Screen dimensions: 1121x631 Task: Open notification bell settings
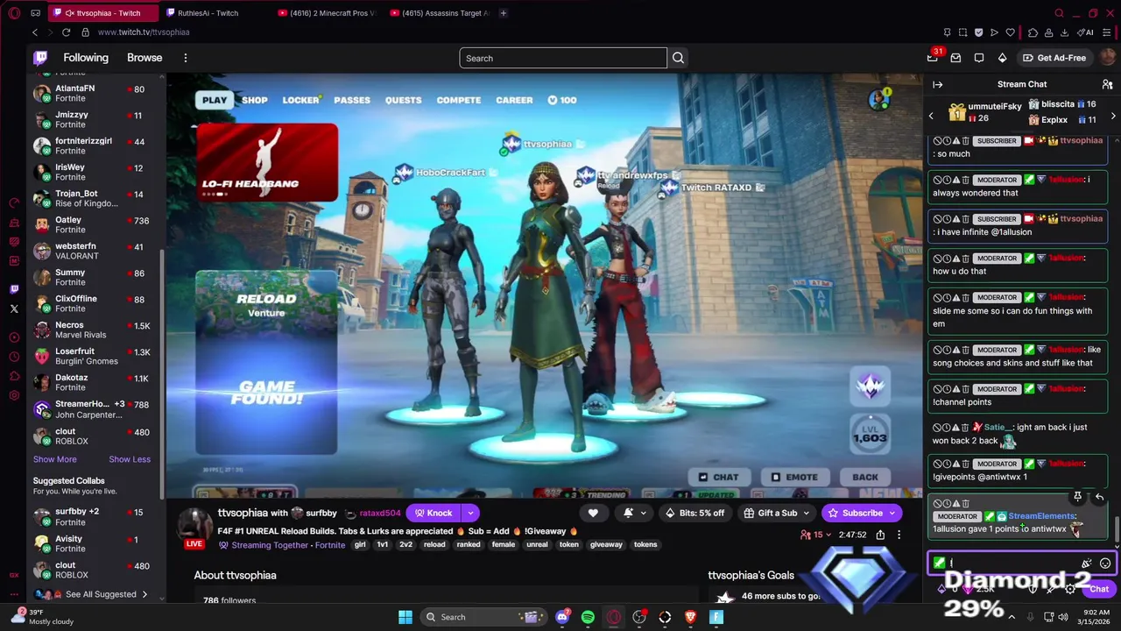(x=635, y=513)
